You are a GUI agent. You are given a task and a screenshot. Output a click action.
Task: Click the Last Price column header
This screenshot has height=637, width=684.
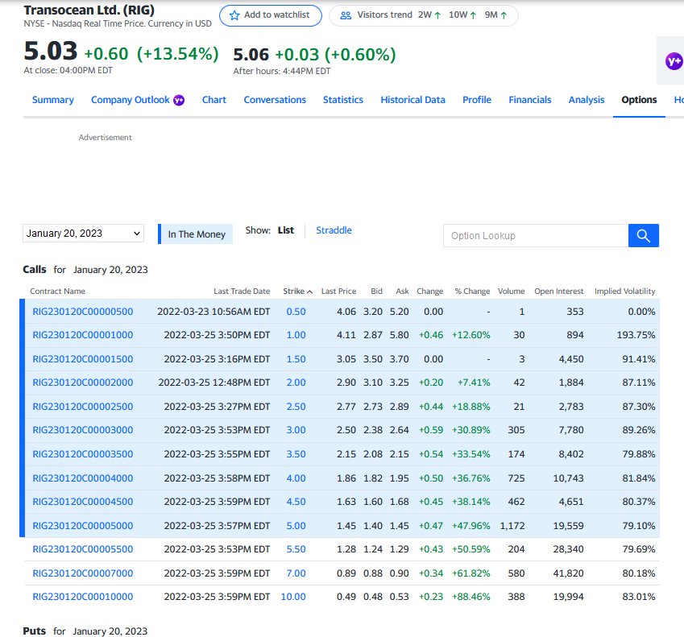point(338,292)
